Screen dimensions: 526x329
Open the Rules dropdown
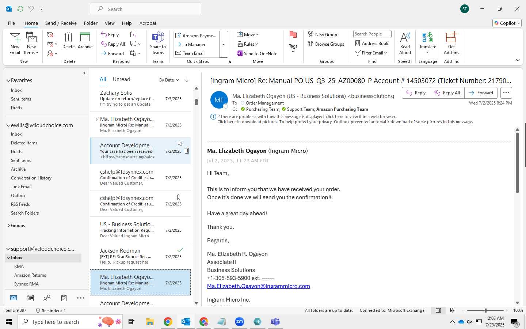click(247, 44)
